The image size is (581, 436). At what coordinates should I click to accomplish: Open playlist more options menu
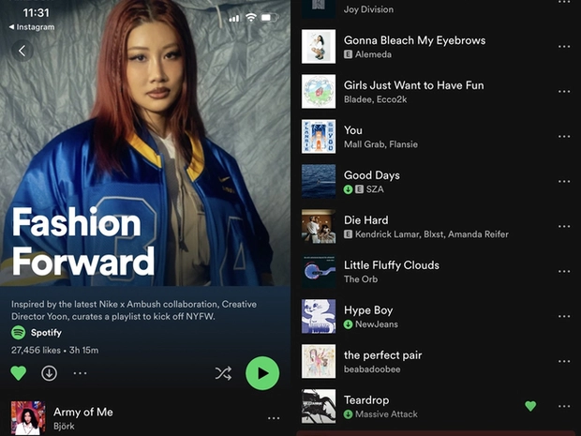pyautogui.click(x=80, y=373)
